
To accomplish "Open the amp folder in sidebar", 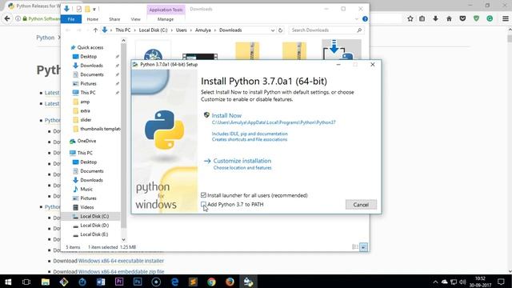I will 85,102.
